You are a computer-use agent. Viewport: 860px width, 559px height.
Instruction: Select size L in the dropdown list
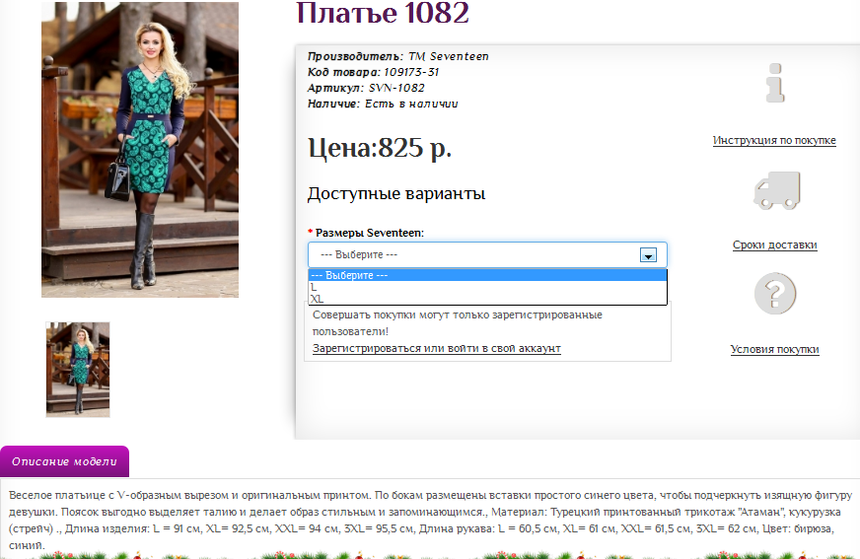point(487,287)
